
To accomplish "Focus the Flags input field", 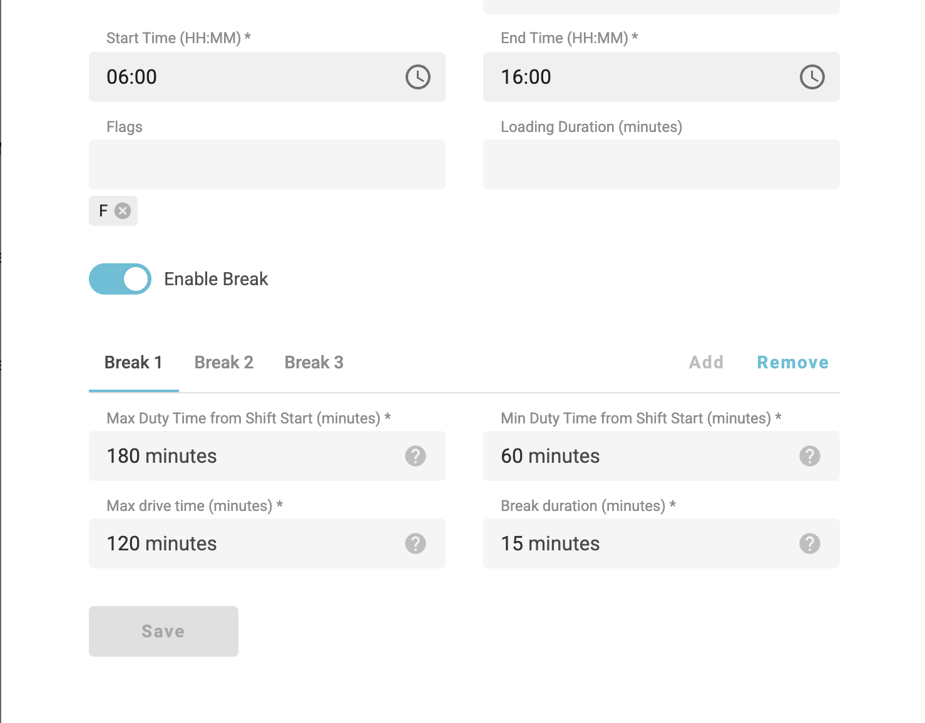I will [x=267, y=164].
